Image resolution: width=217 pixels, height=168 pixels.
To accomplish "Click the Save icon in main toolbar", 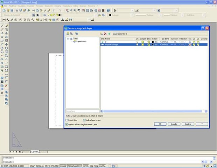I will (x=12, y=10).
